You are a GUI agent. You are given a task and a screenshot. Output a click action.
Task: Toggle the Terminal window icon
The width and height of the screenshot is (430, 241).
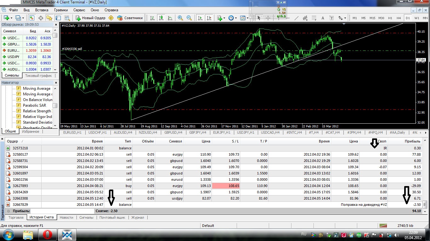click(x=58, y=18)
